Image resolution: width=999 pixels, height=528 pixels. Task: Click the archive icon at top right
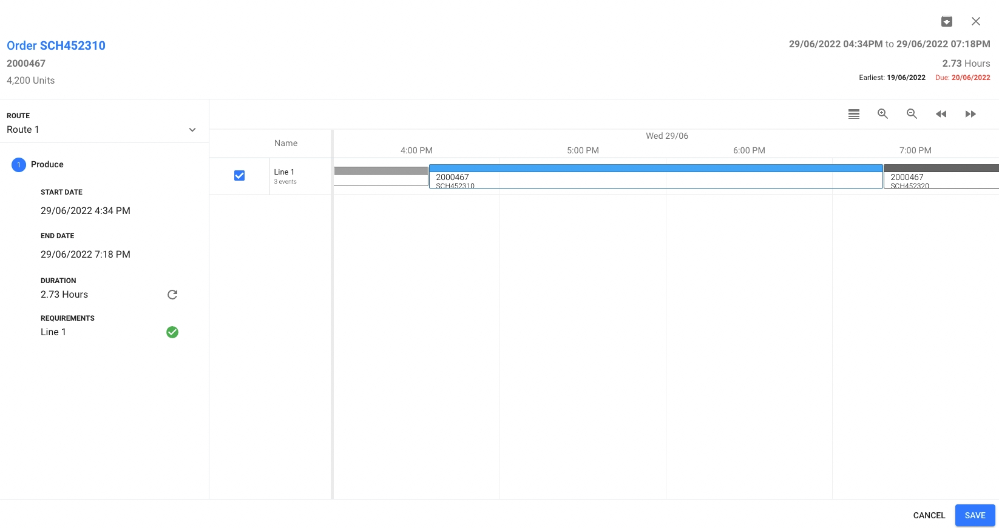tap(946, 21)
